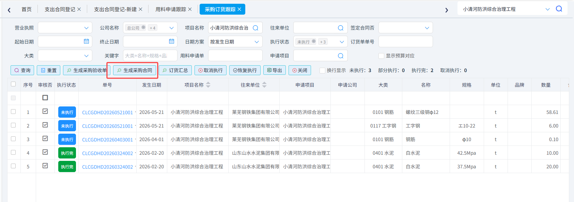
Task: Click the 查询 button
Action: 22,70
